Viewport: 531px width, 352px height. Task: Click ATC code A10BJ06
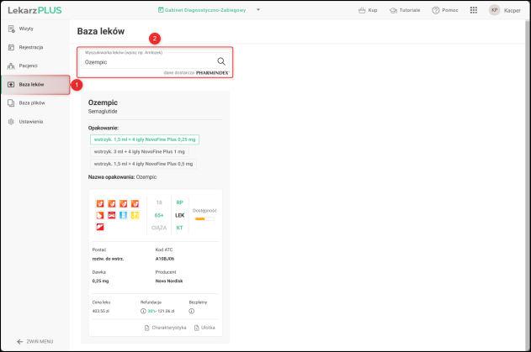[x=165, y=259]
